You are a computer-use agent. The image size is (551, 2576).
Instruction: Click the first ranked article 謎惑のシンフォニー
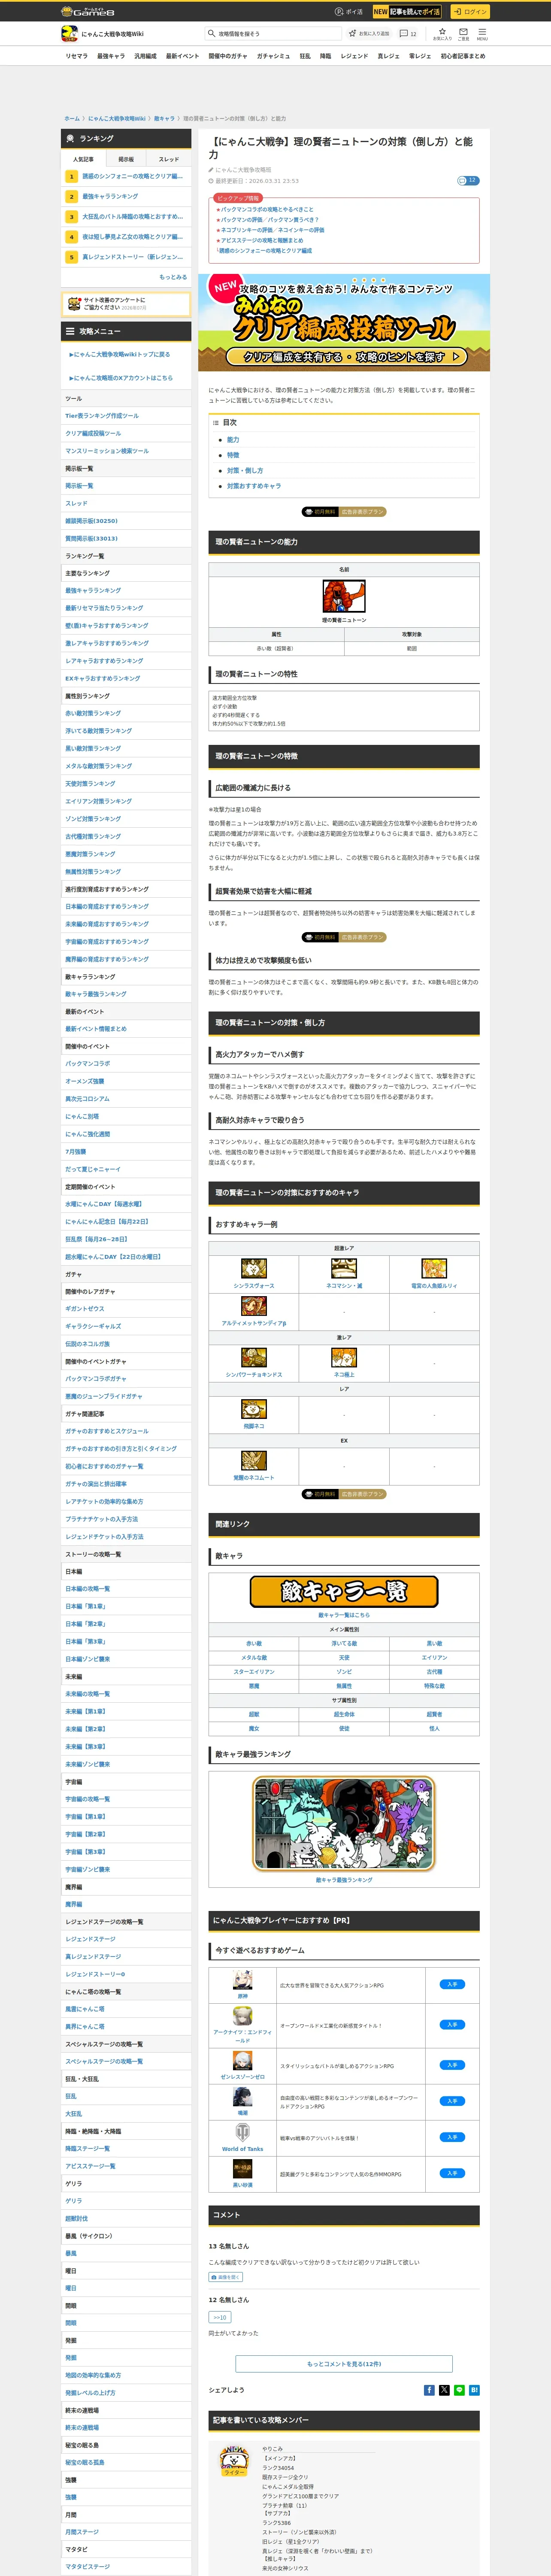(132, 176)
